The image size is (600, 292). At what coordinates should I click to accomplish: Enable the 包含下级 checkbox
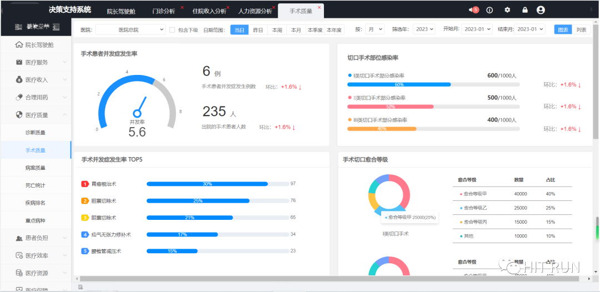pos(172,30)
